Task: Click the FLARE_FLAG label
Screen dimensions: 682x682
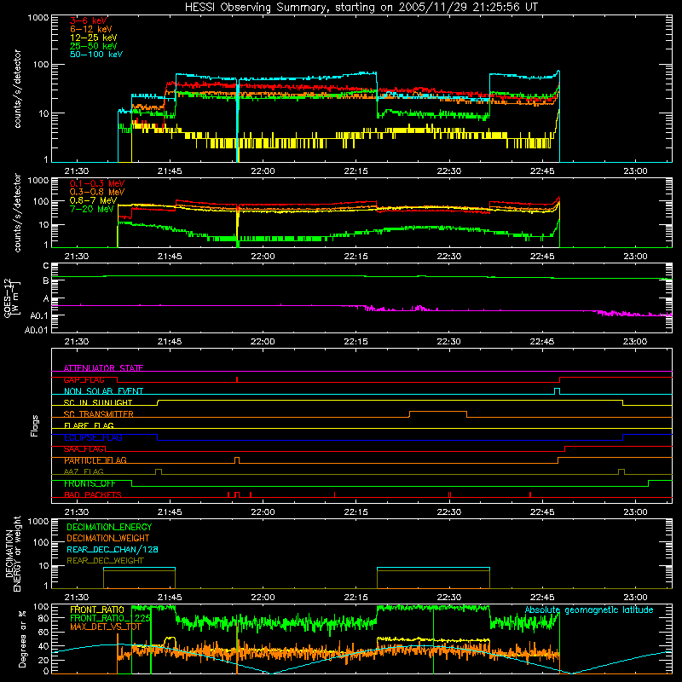Action: pyautogui.click(x=89, y=425)
